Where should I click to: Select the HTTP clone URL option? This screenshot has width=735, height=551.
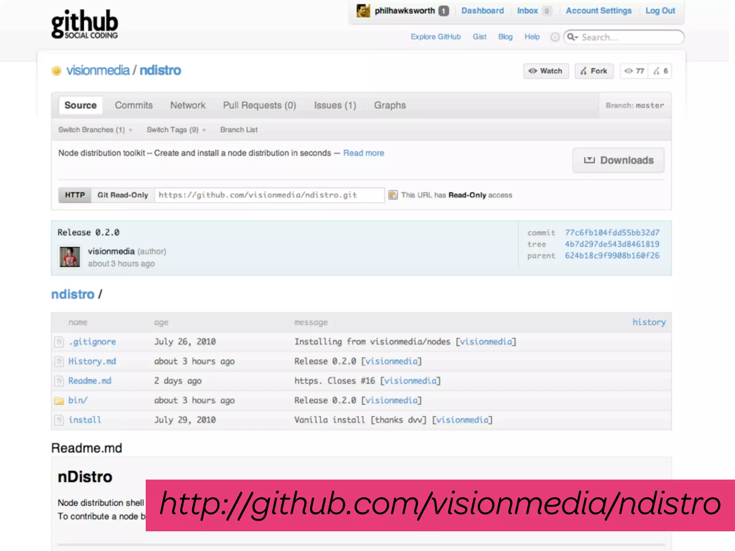click(75, 195)
